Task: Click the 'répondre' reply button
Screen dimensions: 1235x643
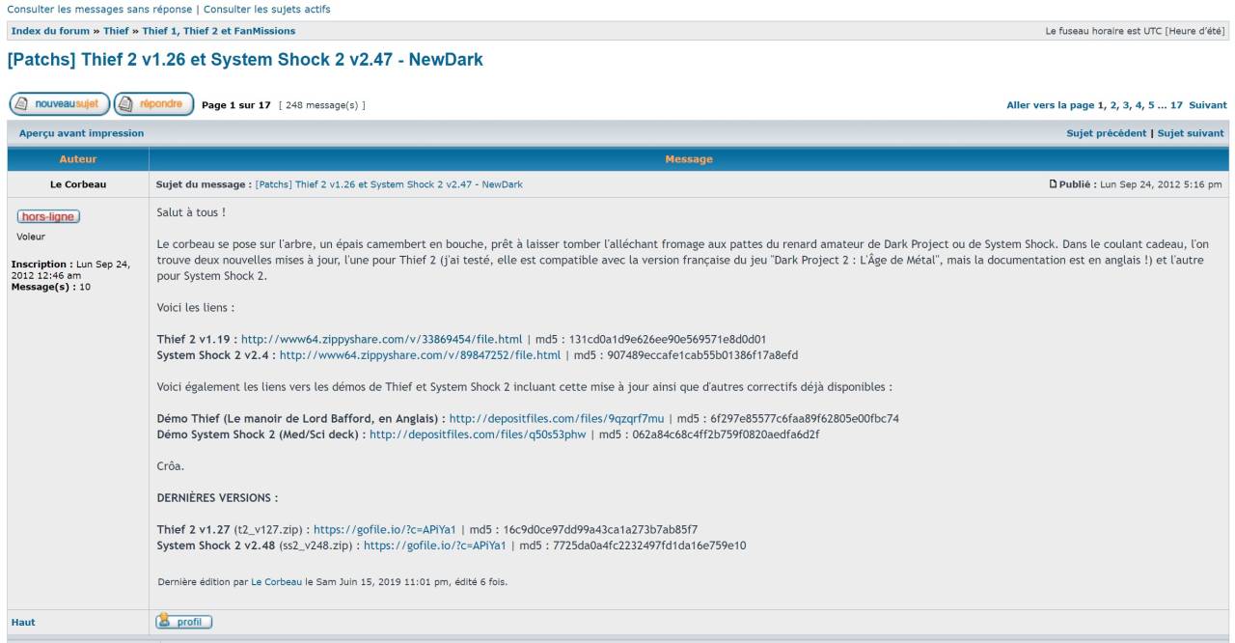Action: [153, 104]
